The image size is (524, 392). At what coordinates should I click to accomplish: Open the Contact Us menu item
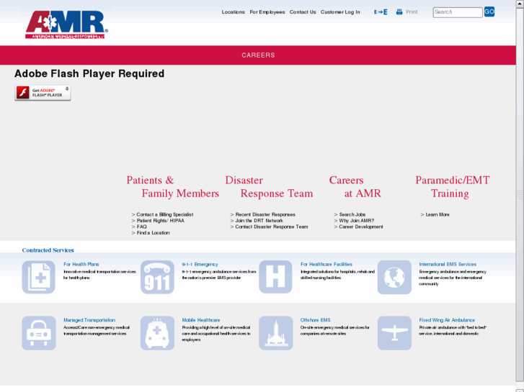pyautogui.click(x=303, y=12)
